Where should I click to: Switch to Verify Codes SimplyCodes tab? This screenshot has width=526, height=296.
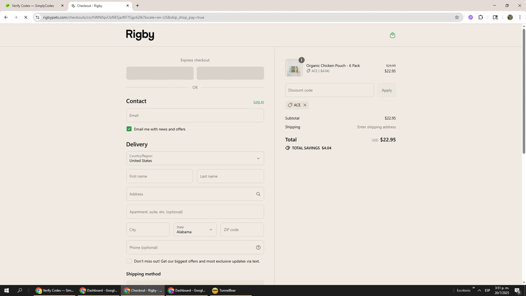[33, 6]
